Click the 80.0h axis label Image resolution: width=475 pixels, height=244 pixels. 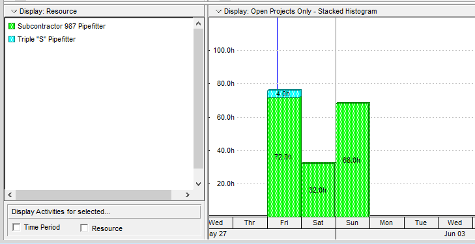pyautogui.click(x=225, y=83)
